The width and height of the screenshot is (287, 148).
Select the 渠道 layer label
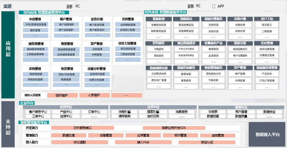click(x=8, y=6)
